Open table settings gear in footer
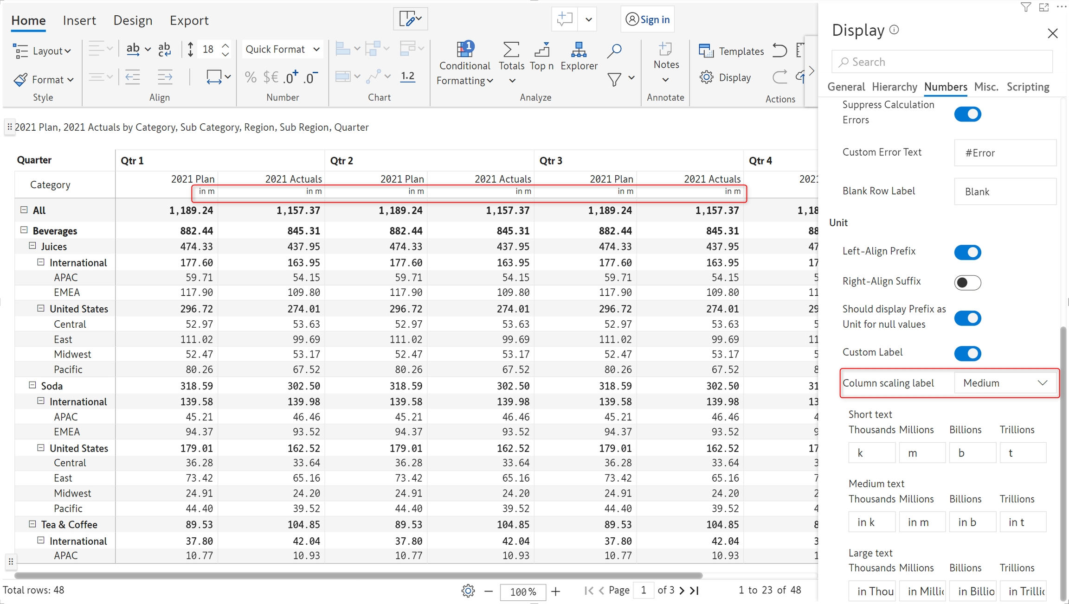 (468, 591)
